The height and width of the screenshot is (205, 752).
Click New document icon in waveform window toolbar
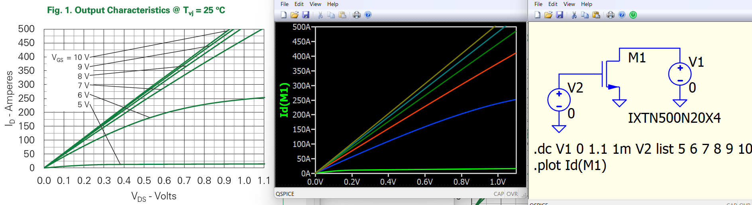click(283, 15)
